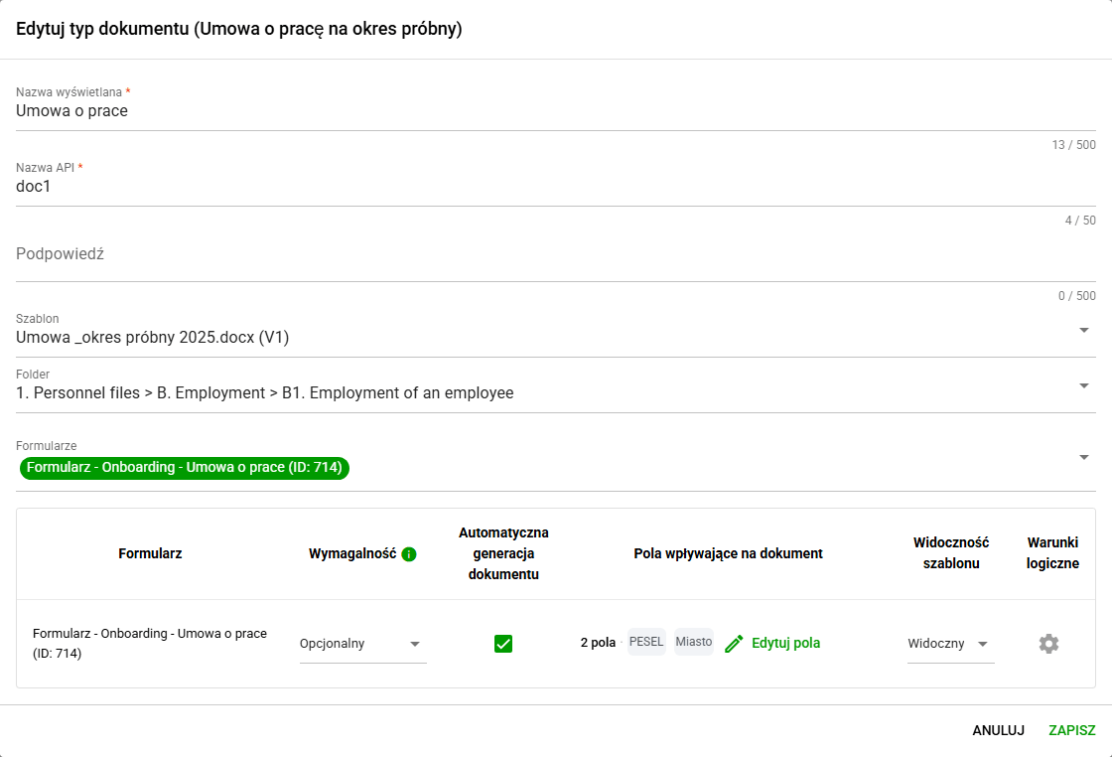Screen dimensions: 1112x757
Task: Click the Formularz column header
Action: (x=150, y=553)
